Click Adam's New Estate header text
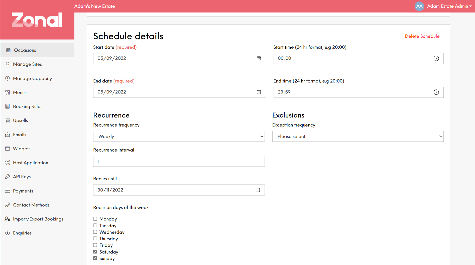The width and height of the screenshot is (475, 265). [x=95, y=6]
